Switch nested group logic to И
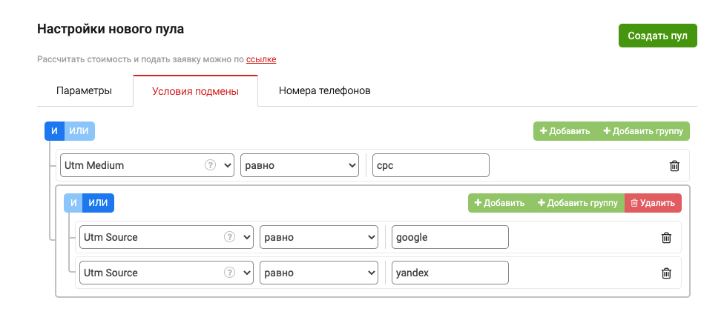This screenshot has width=724, height=323. tap(73, 202)
